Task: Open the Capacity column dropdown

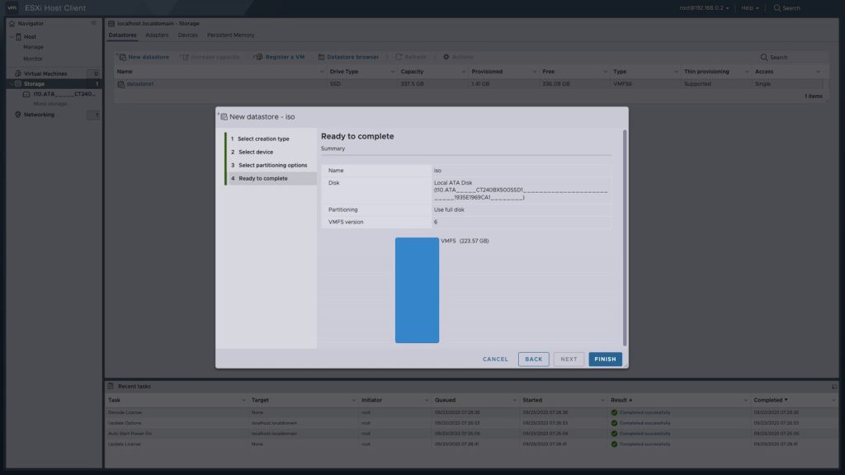Action: (x=463, y=72)
